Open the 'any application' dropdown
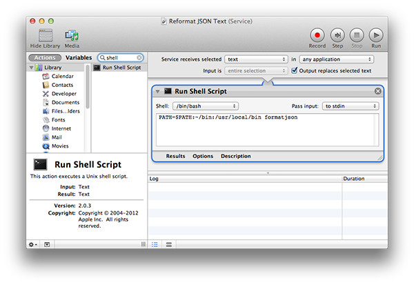 (x=337, y=59)
